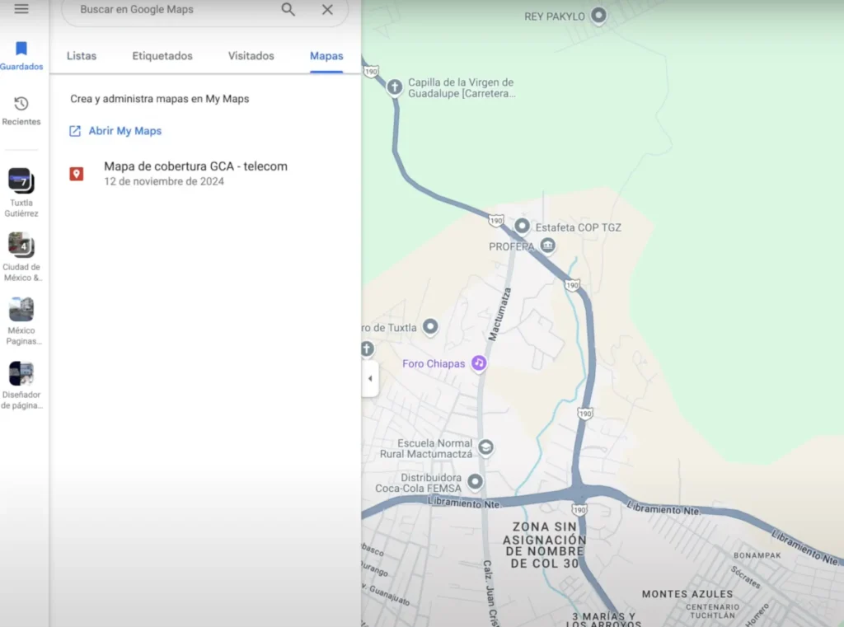Switch to the Listas tab
The height and width of the screenshot is (627, 844).
point(82,56)
